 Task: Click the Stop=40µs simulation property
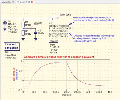[x=10, y=55]
